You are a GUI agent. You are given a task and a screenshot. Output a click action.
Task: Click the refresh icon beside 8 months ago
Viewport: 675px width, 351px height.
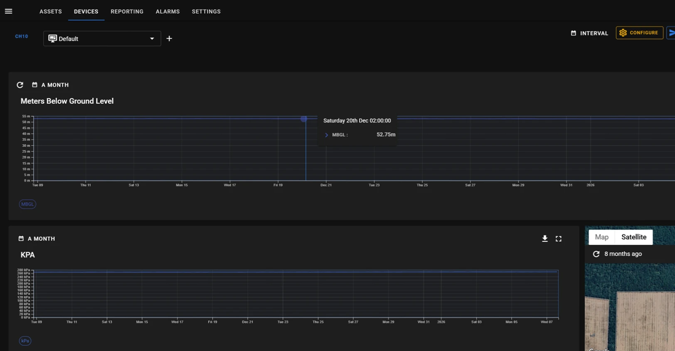(x=596, y=254)
